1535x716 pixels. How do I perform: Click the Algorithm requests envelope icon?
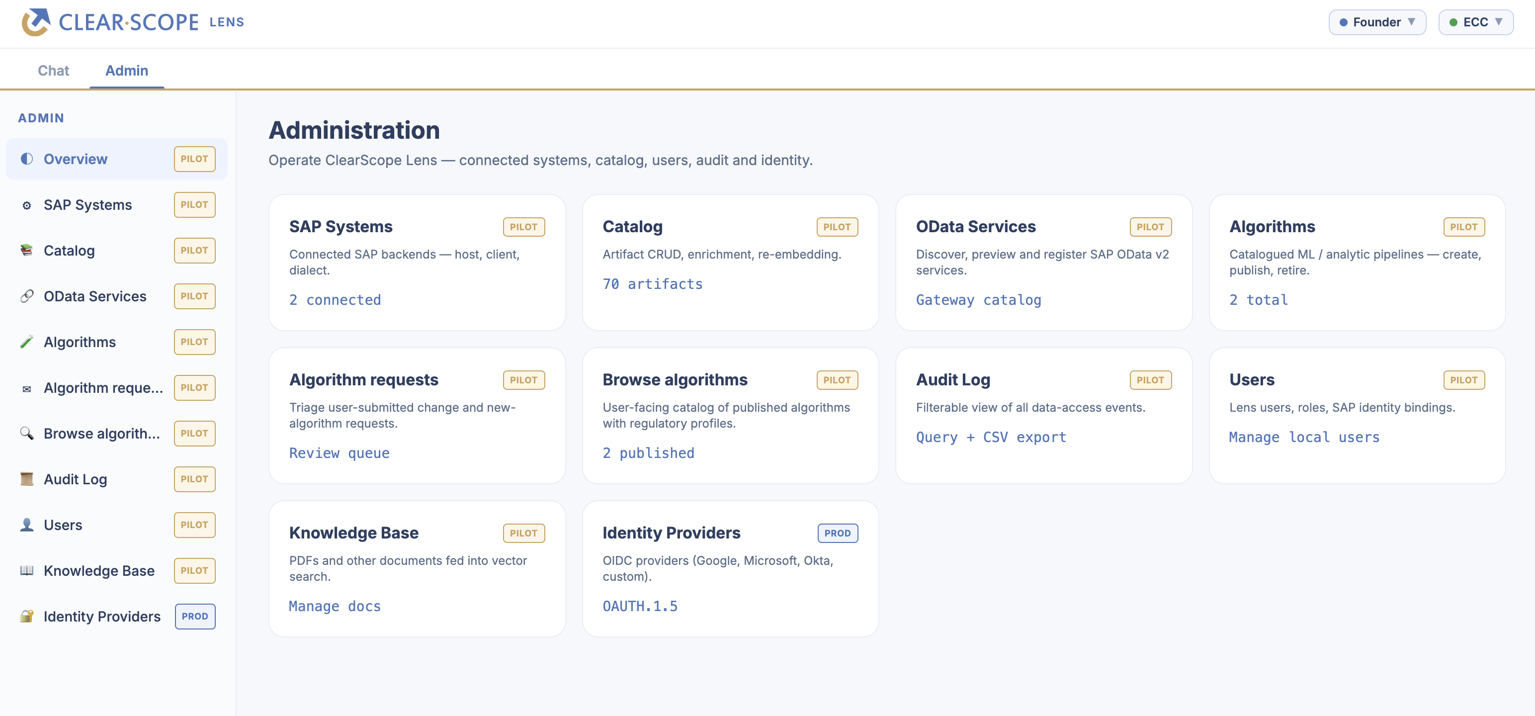(27, 388)
